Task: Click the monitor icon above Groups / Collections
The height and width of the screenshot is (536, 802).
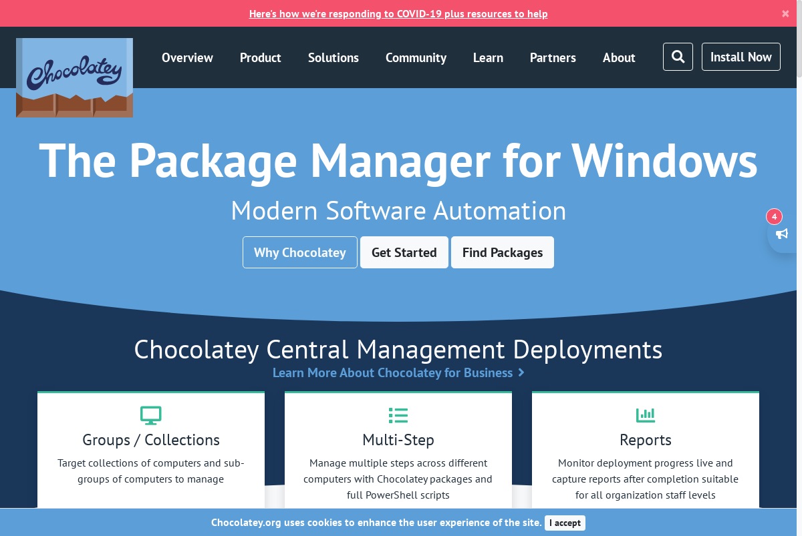Action: (151, 415)
